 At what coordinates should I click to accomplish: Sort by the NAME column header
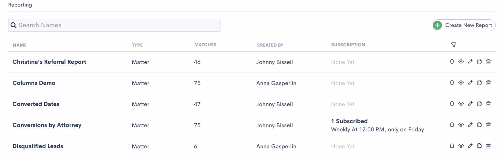point(20,45)
